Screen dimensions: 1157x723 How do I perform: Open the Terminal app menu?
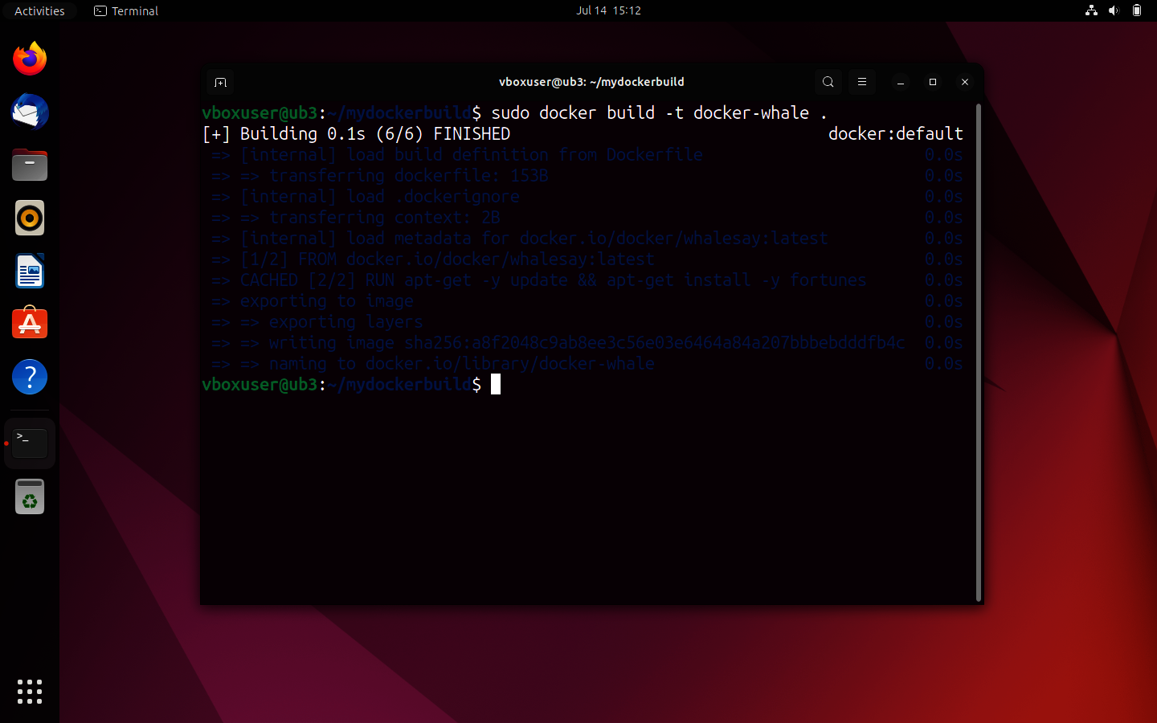(x=125, y=10)
